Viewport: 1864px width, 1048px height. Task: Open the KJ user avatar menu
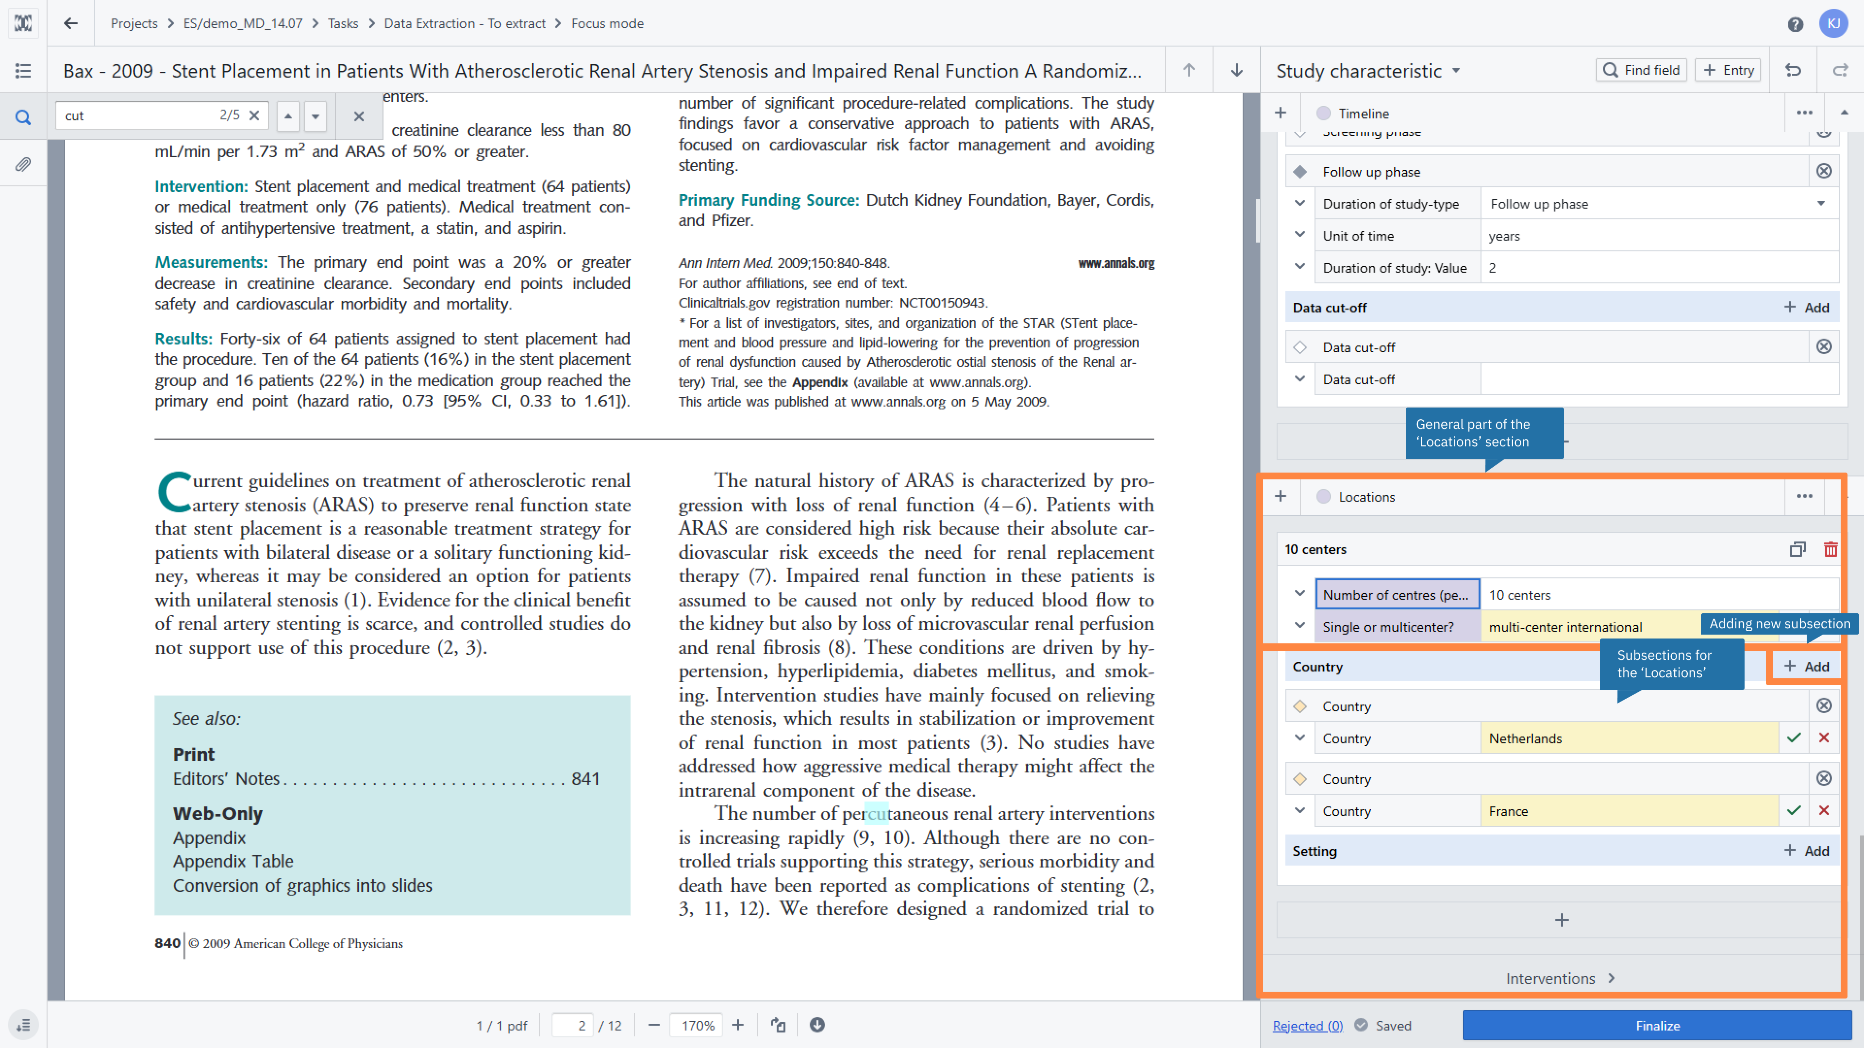tap(1833, 23)
